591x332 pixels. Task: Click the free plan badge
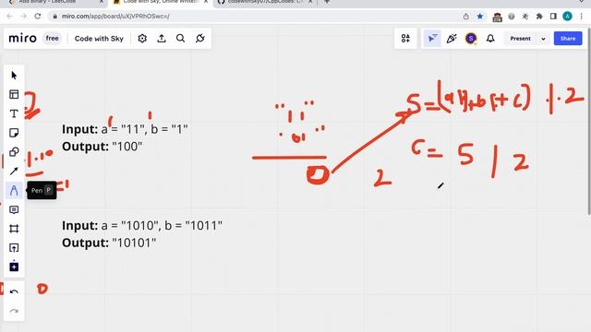(x=52, y=39)
